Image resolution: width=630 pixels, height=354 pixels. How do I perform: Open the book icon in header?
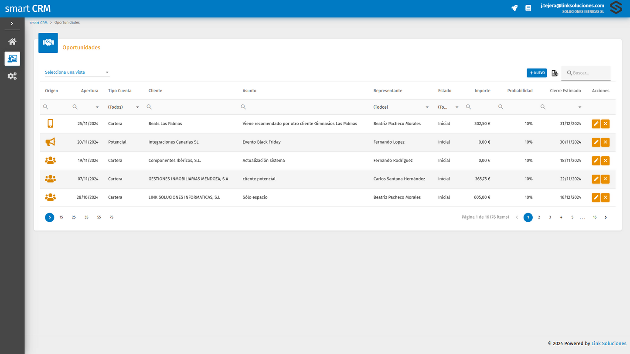point(528,8)
